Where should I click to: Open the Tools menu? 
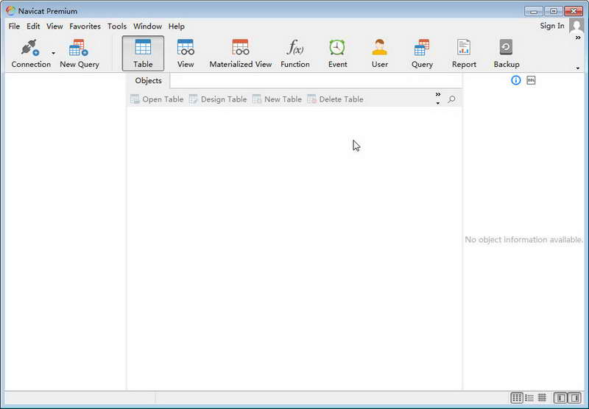(x=117, y=26)
